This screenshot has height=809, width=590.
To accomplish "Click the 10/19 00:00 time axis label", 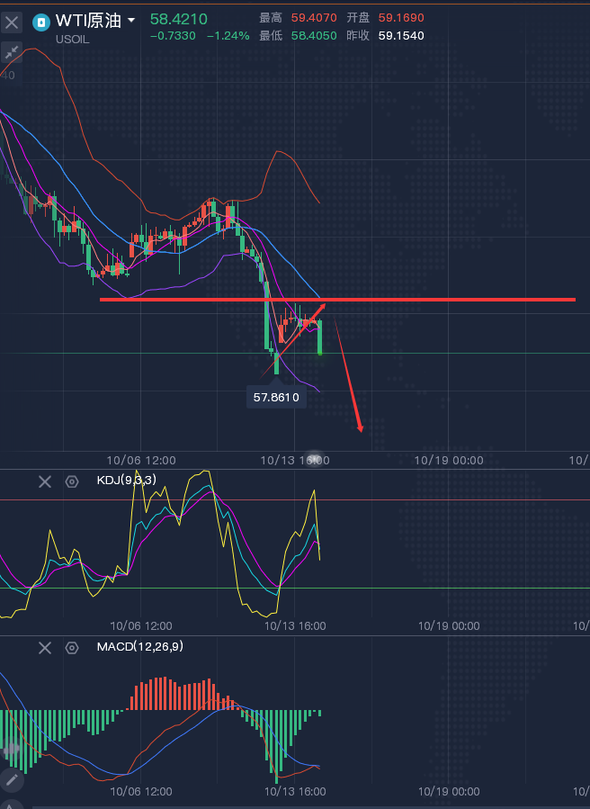I will point(449,460).
